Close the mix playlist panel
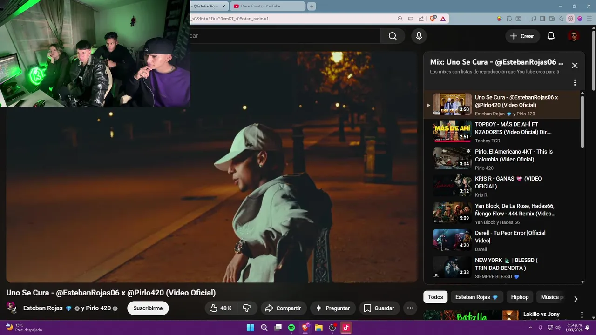596x335 pixels. [x=575, y=66]
